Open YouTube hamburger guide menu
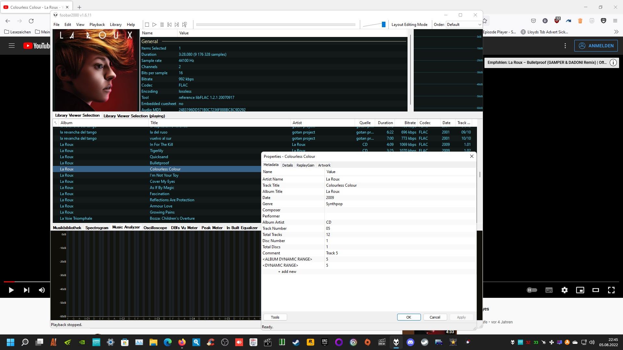The width and height of the screenshot is (623, 350). click(12, 46)
